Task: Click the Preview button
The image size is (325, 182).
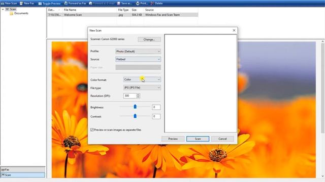Action: coord(173,139)
